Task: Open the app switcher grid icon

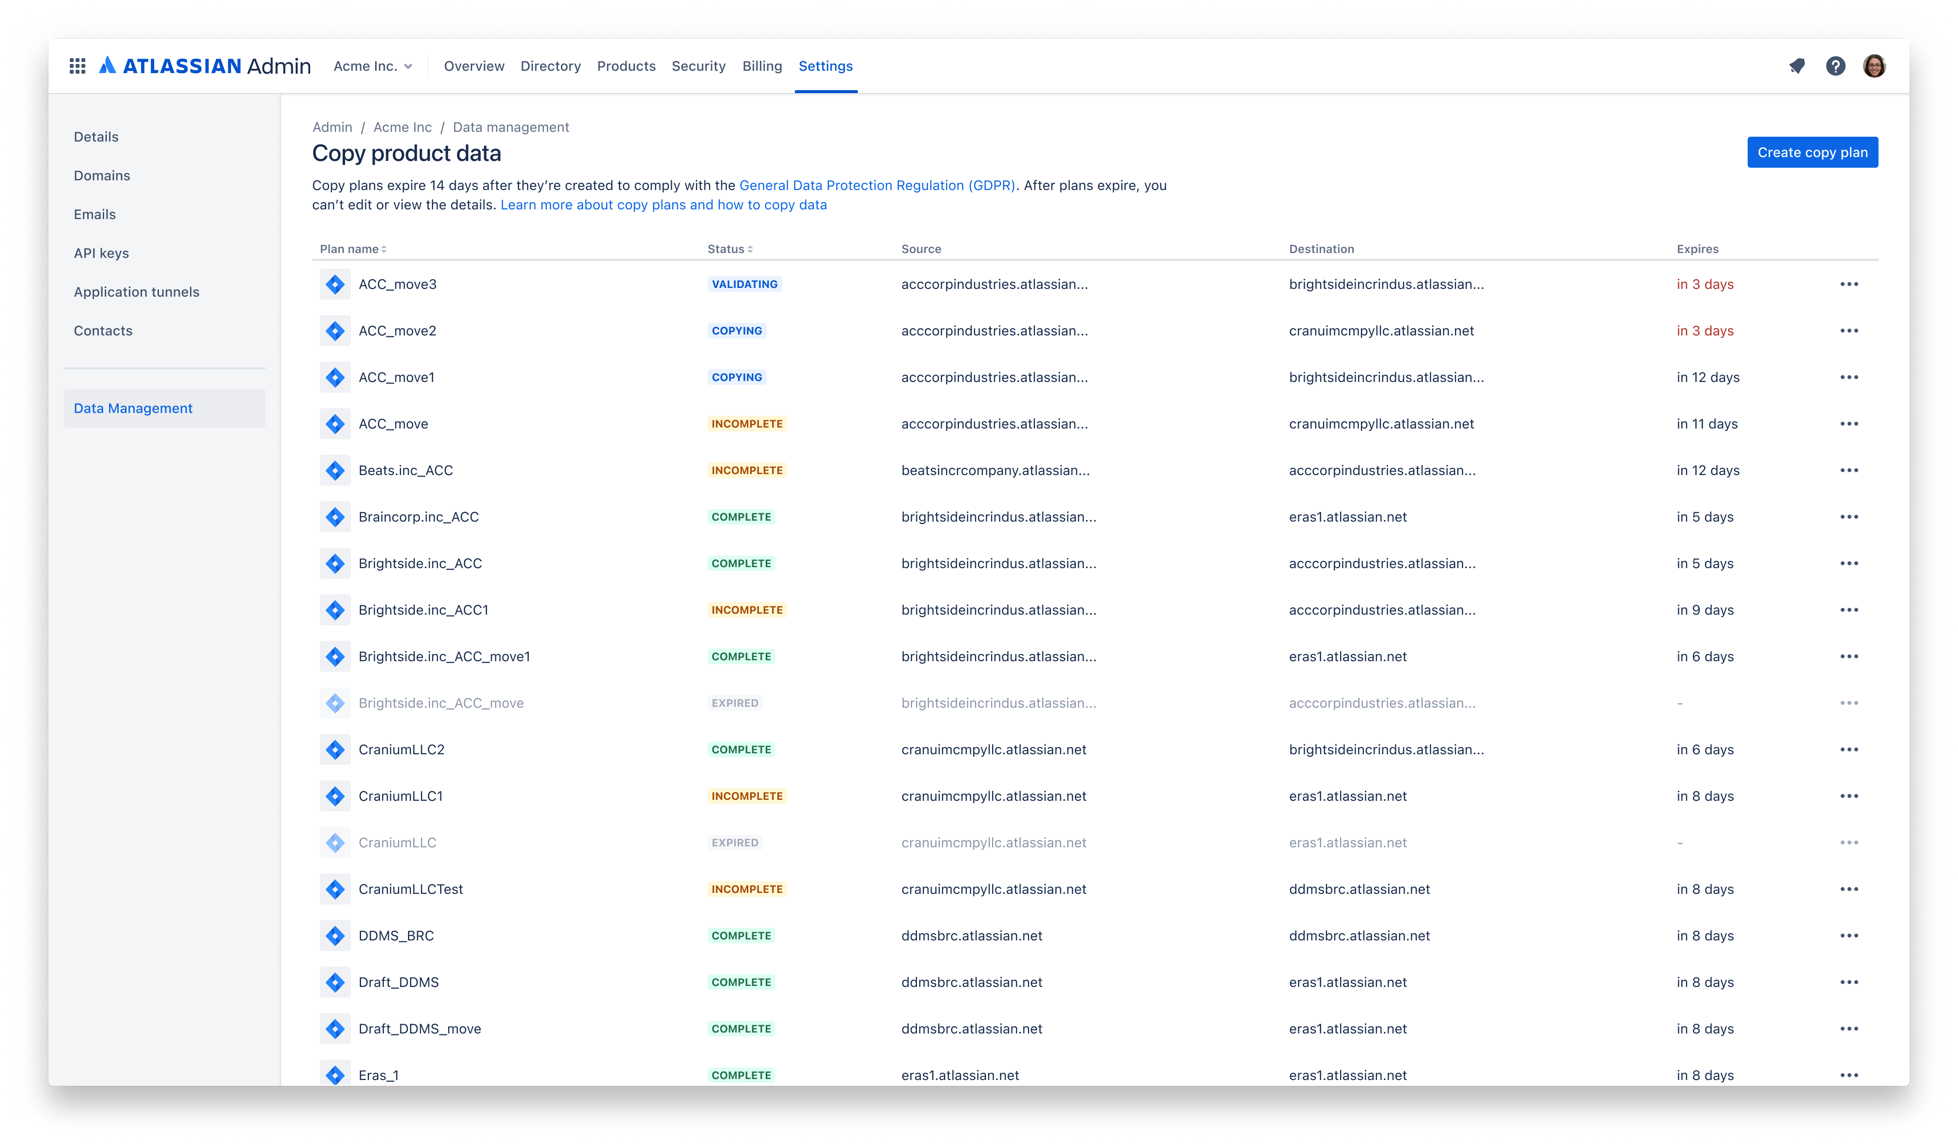Action: click(77, 66)
